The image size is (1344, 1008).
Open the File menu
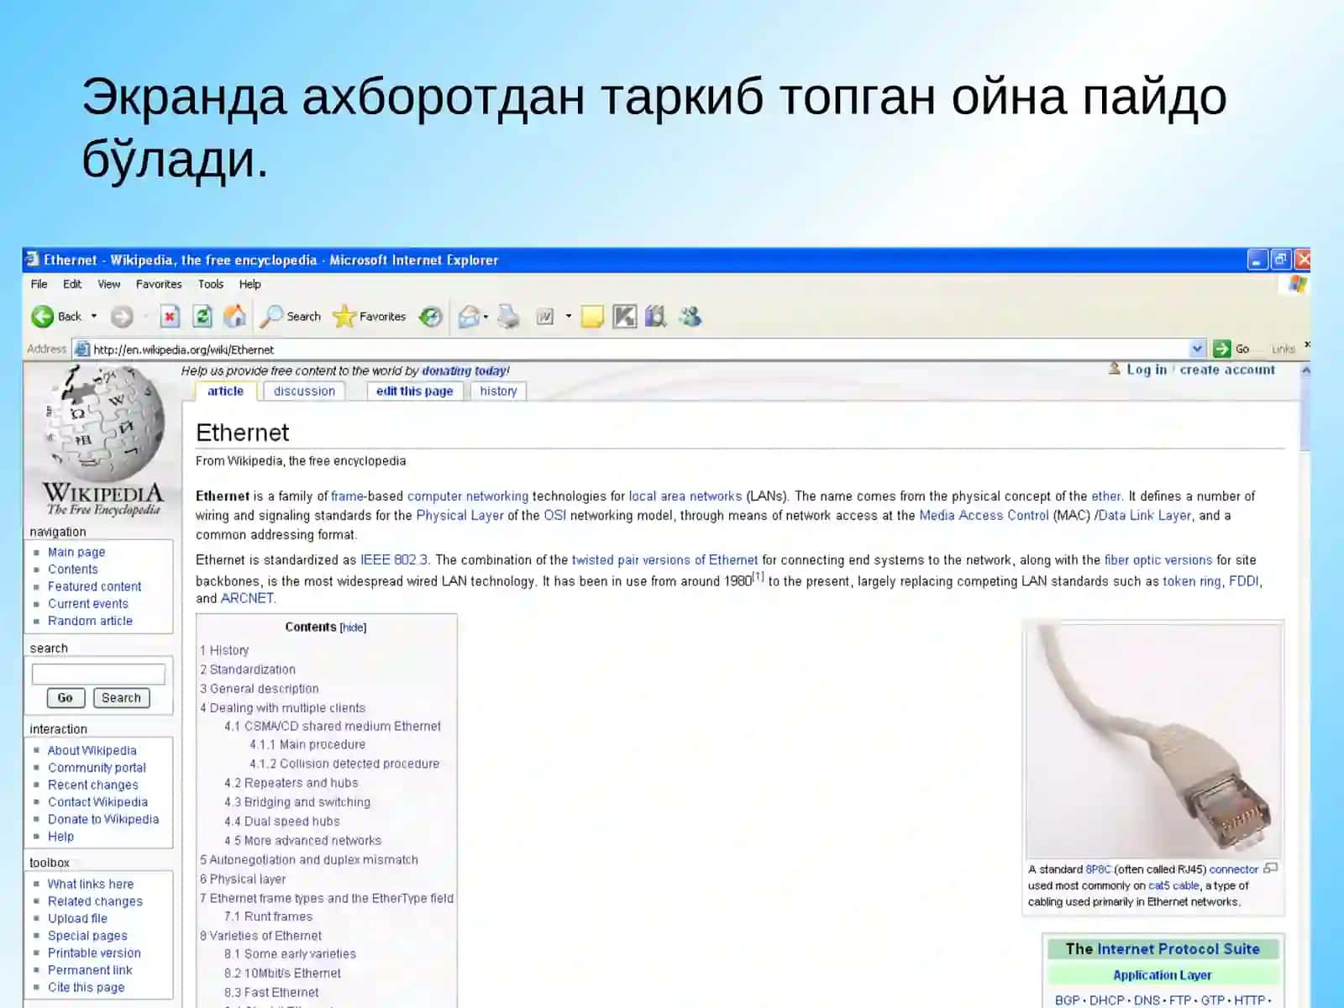coord(39,284)
